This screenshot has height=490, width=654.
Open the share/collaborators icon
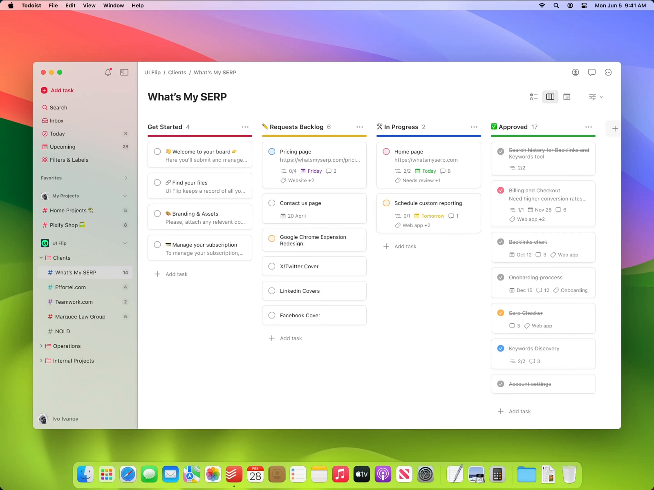[576, 72]
